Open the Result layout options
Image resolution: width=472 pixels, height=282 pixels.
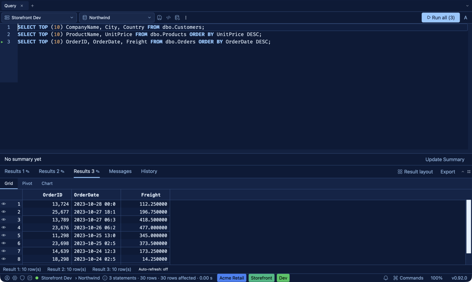point(415,172)
